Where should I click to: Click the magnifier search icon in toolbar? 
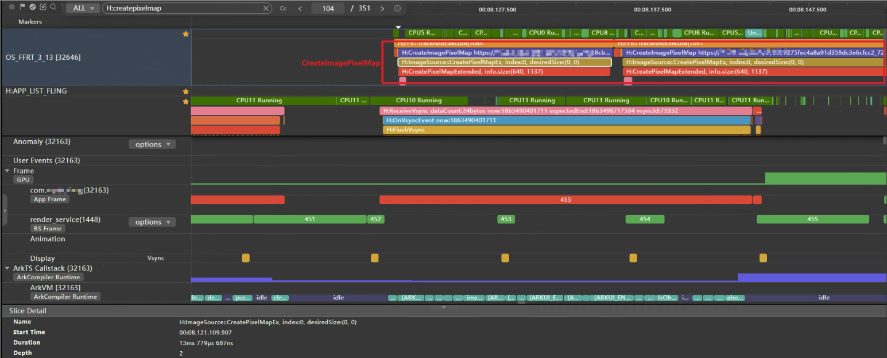point(53,7)
